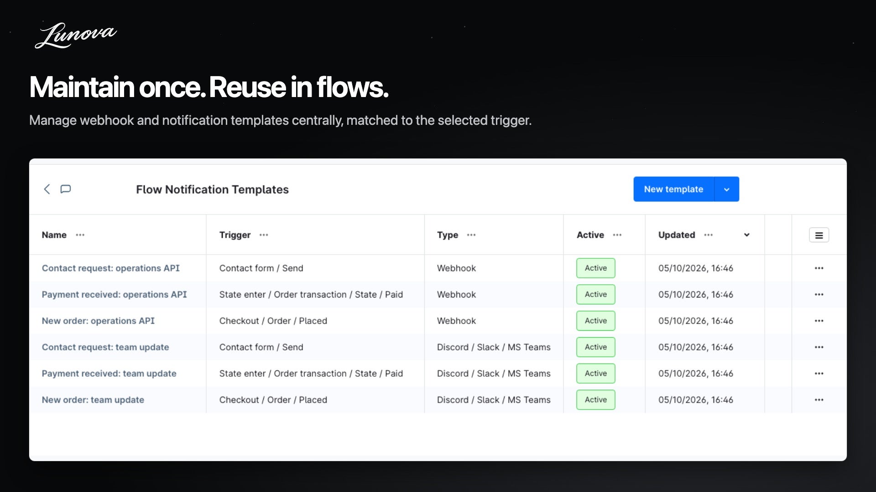Click Active badge for New order: operations API

[595, 321]
